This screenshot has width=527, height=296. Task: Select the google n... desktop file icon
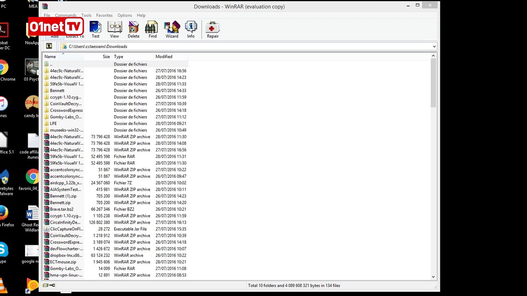point(31,255)
